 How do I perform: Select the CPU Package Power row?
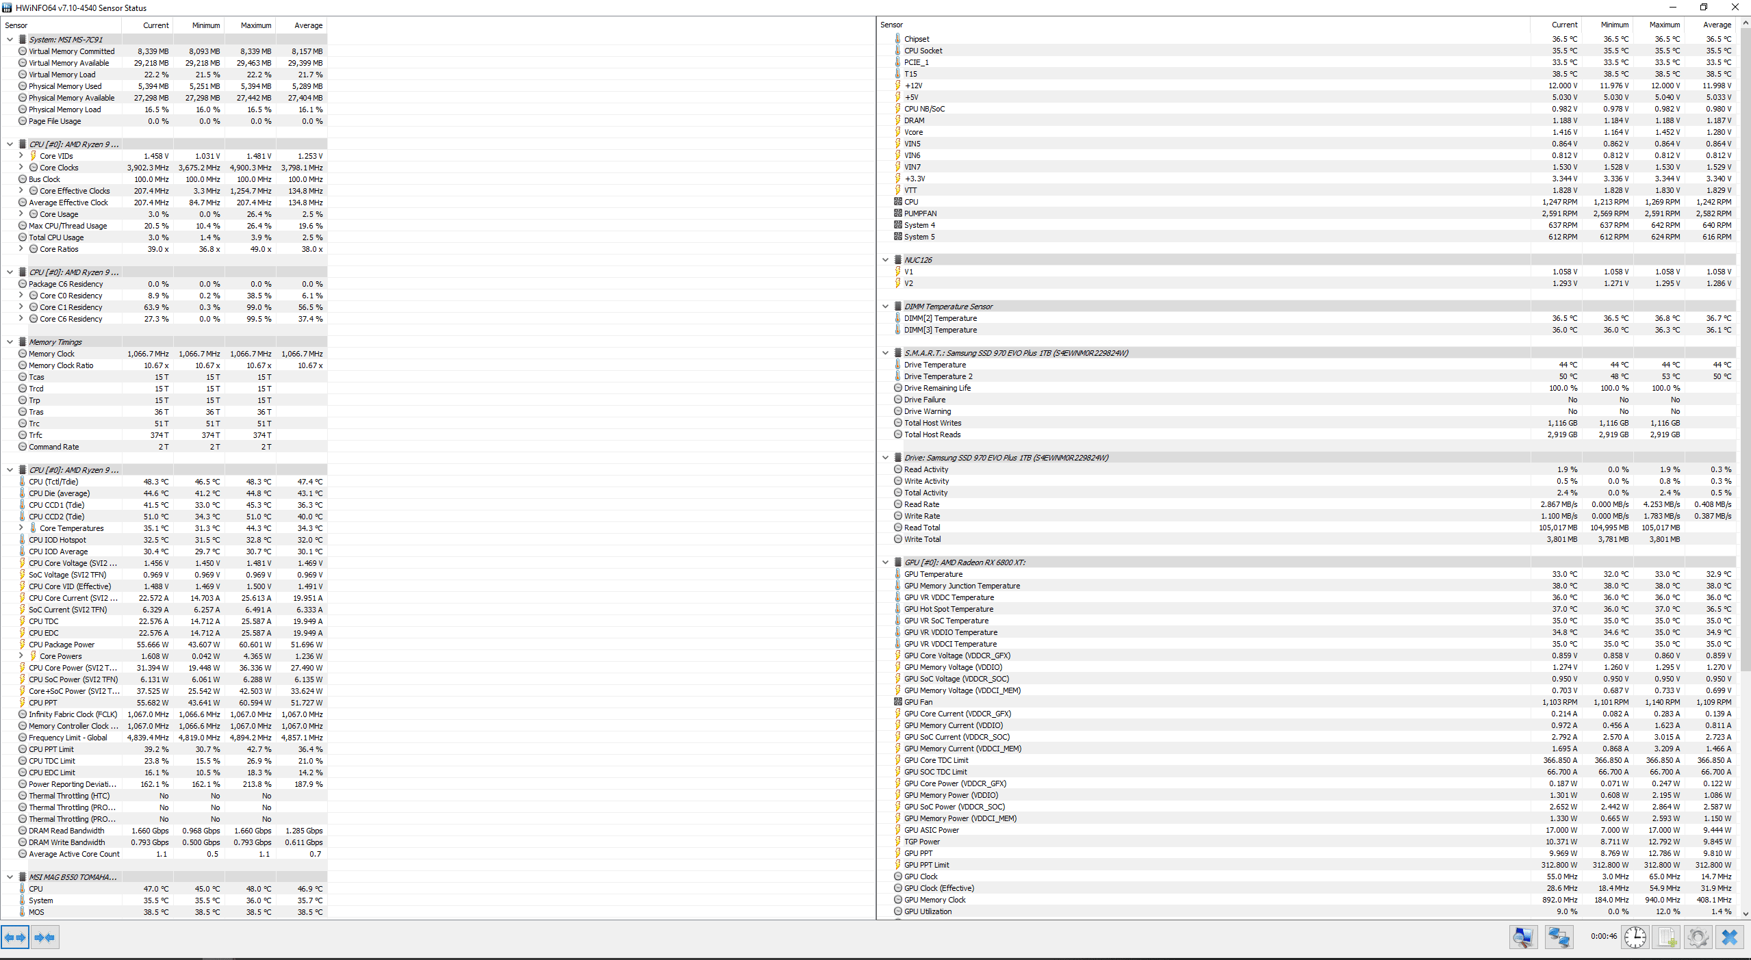pyautogui.click(x=62, y=645)
